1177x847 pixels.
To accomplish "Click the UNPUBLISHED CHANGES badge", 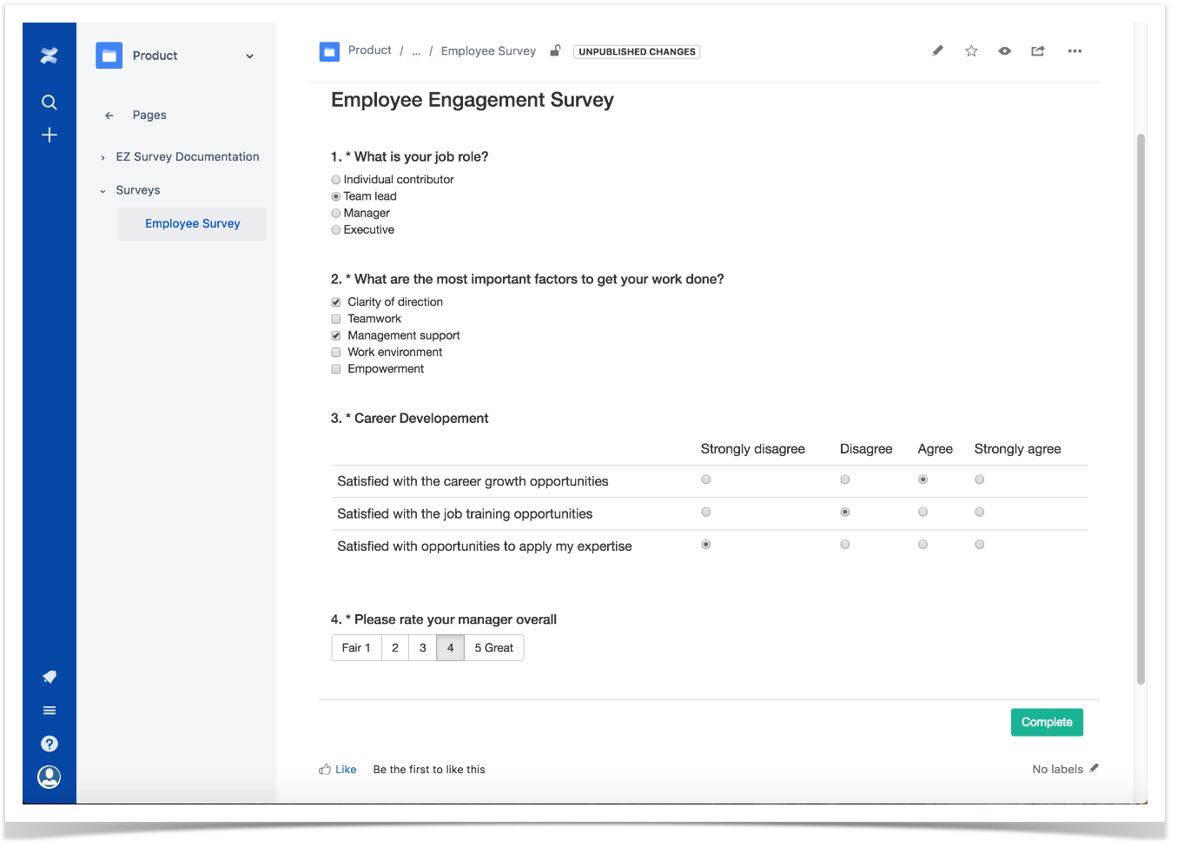I will (637, 52).
